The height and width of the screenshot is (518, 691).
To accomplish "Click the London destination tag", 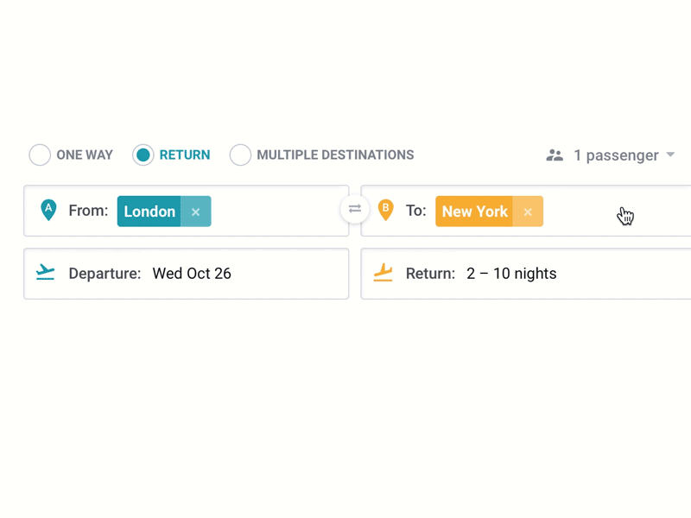I will (149, 212).
